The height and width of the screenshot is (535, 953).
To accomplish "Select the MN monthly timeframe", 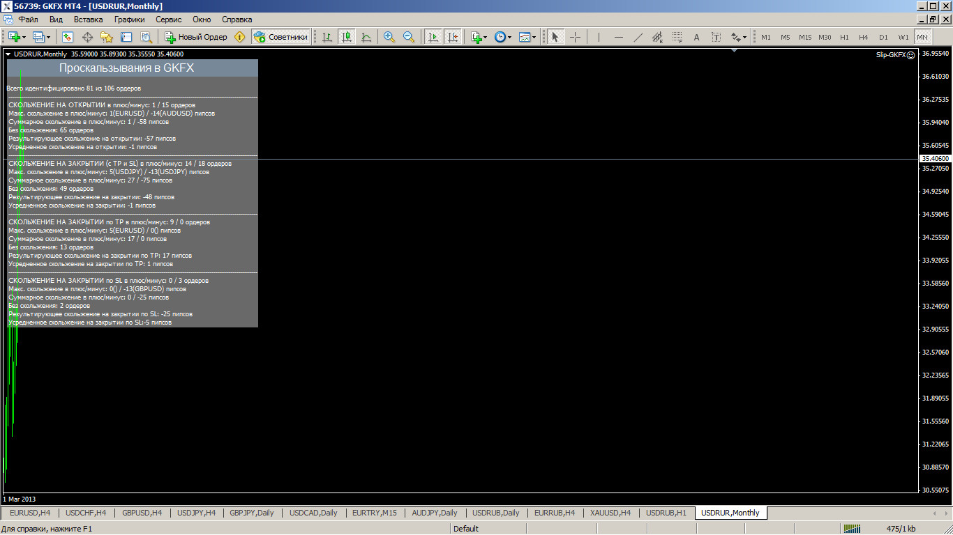I will point(922,37).
